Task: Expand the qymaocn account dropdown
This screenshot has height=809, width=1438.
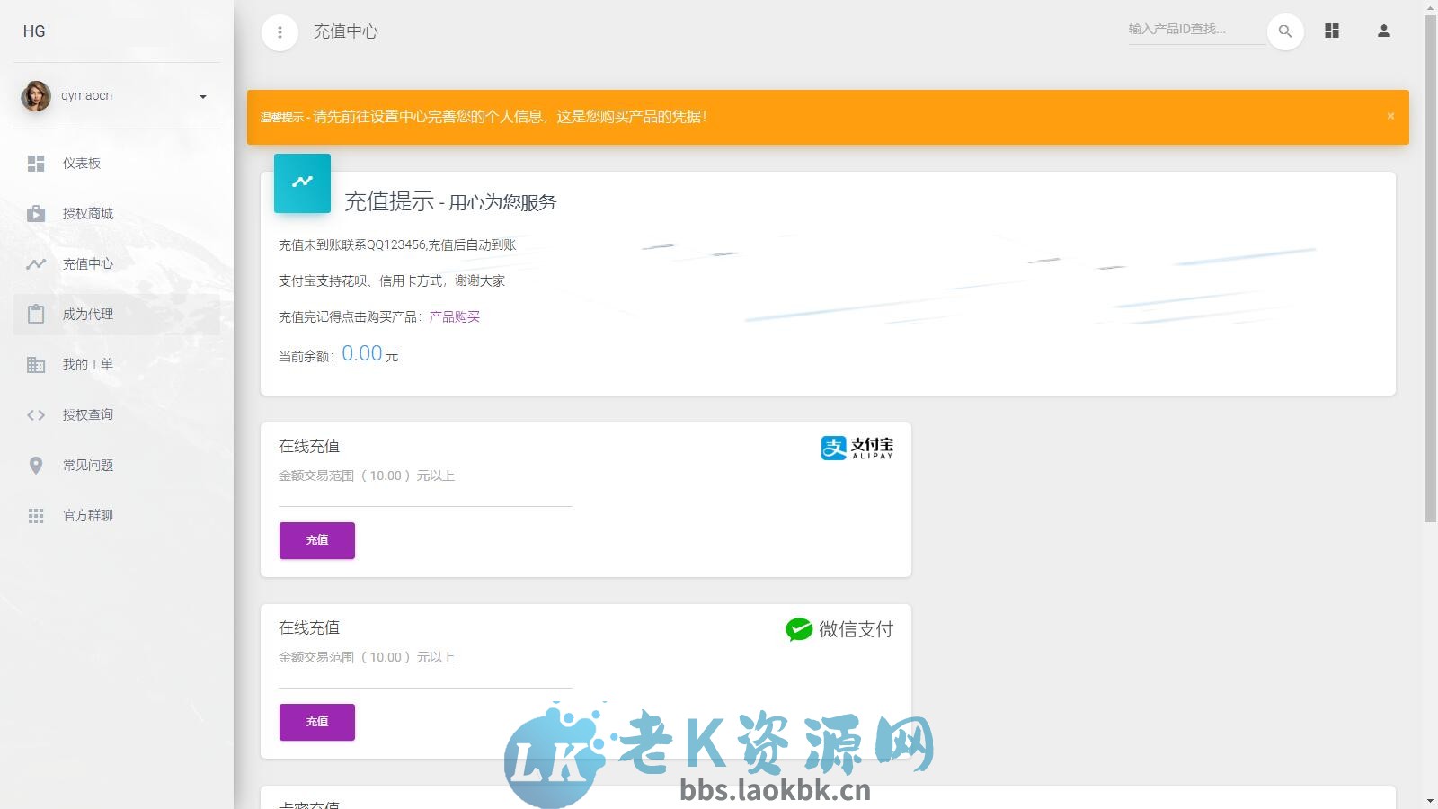Action: [x=202, y=95]
